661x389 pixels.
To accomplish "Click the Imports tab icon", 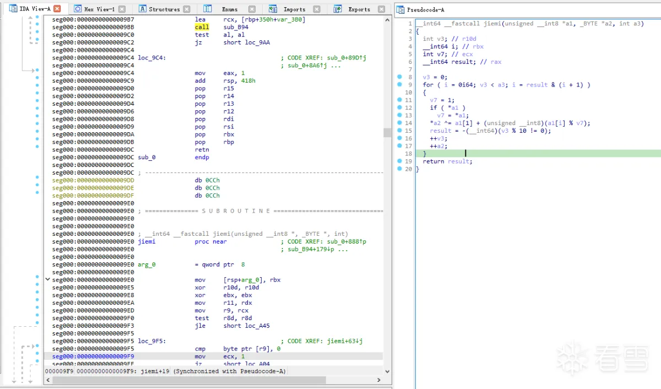I will point(273,9).
